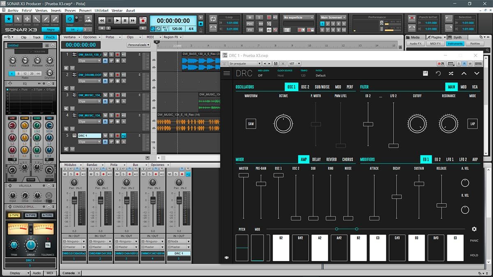This screenshot has height=277, width=493.
Task: Open track 1 Clips edit filter dropdown
Action: point(89,61)
